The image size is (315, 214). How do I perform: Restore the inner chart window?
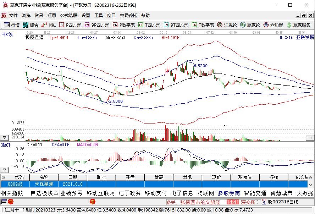[304, 16]
